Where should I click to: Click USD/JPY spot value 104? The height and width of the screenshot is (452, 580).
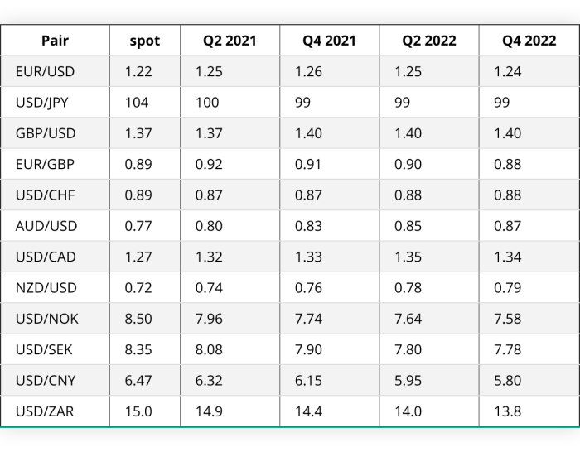click(137, 103)
